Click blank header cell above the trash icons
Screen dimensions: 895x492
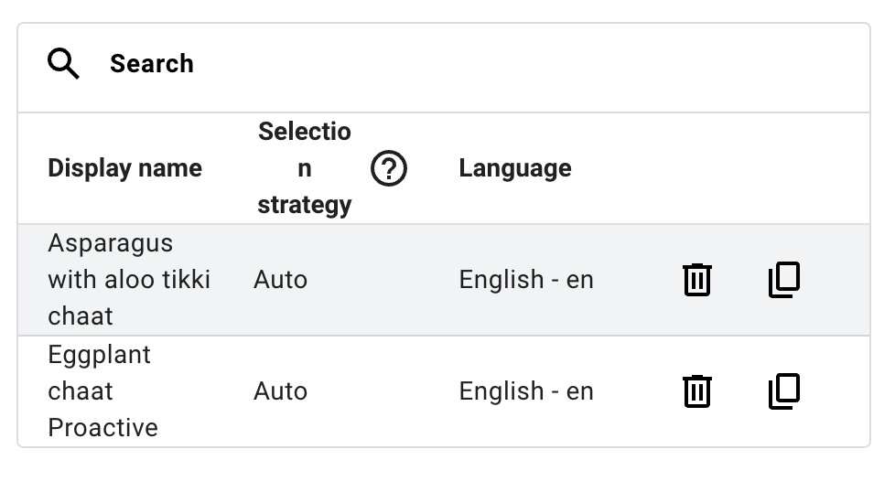click(x=696, y=168)
